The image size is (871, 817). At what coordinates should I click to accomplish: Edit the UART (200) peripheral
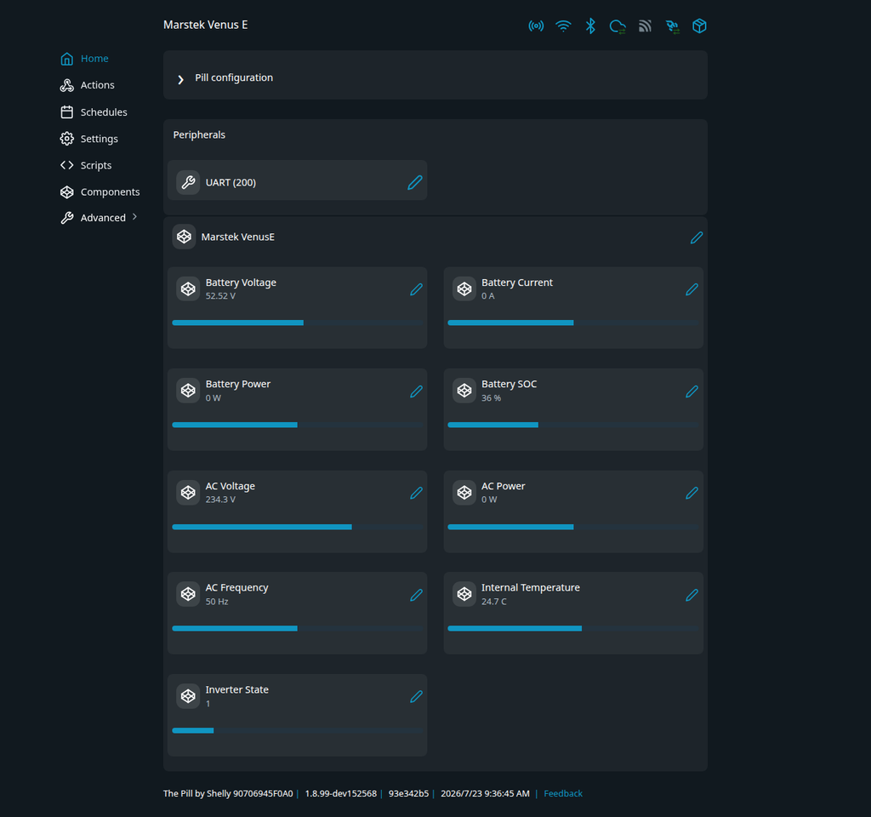(415, 182)
